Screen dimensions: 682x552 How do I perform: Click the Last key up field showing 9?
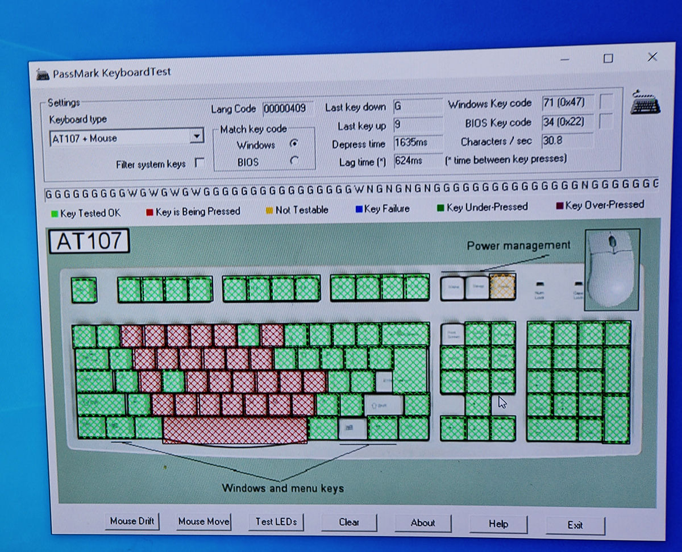click(x=418, y=124)
